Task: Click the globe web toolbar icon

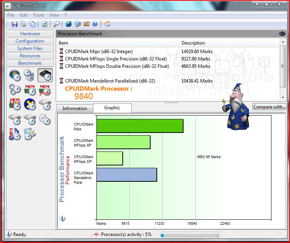Action: (x=69, y=24)
